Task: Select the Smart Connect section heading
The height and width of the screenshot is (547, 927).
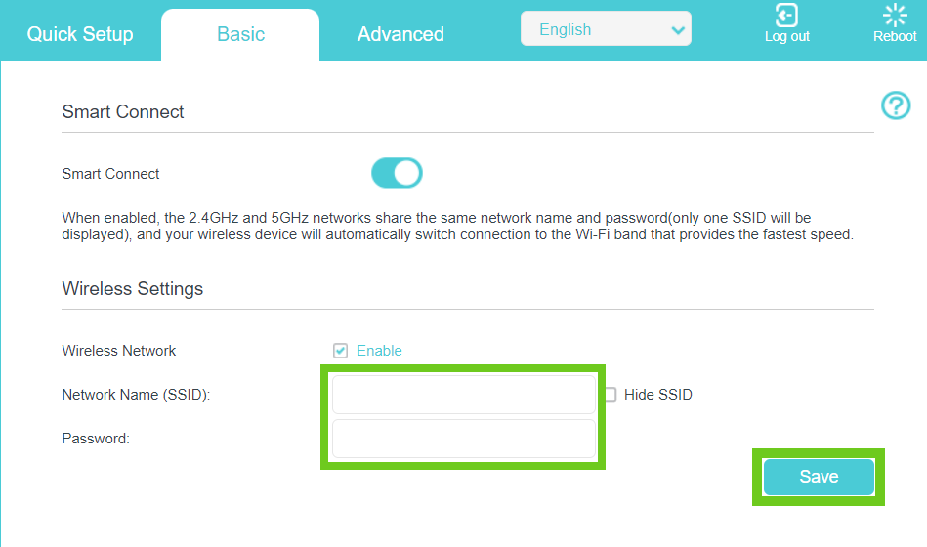Action: [x=123, y=112]
